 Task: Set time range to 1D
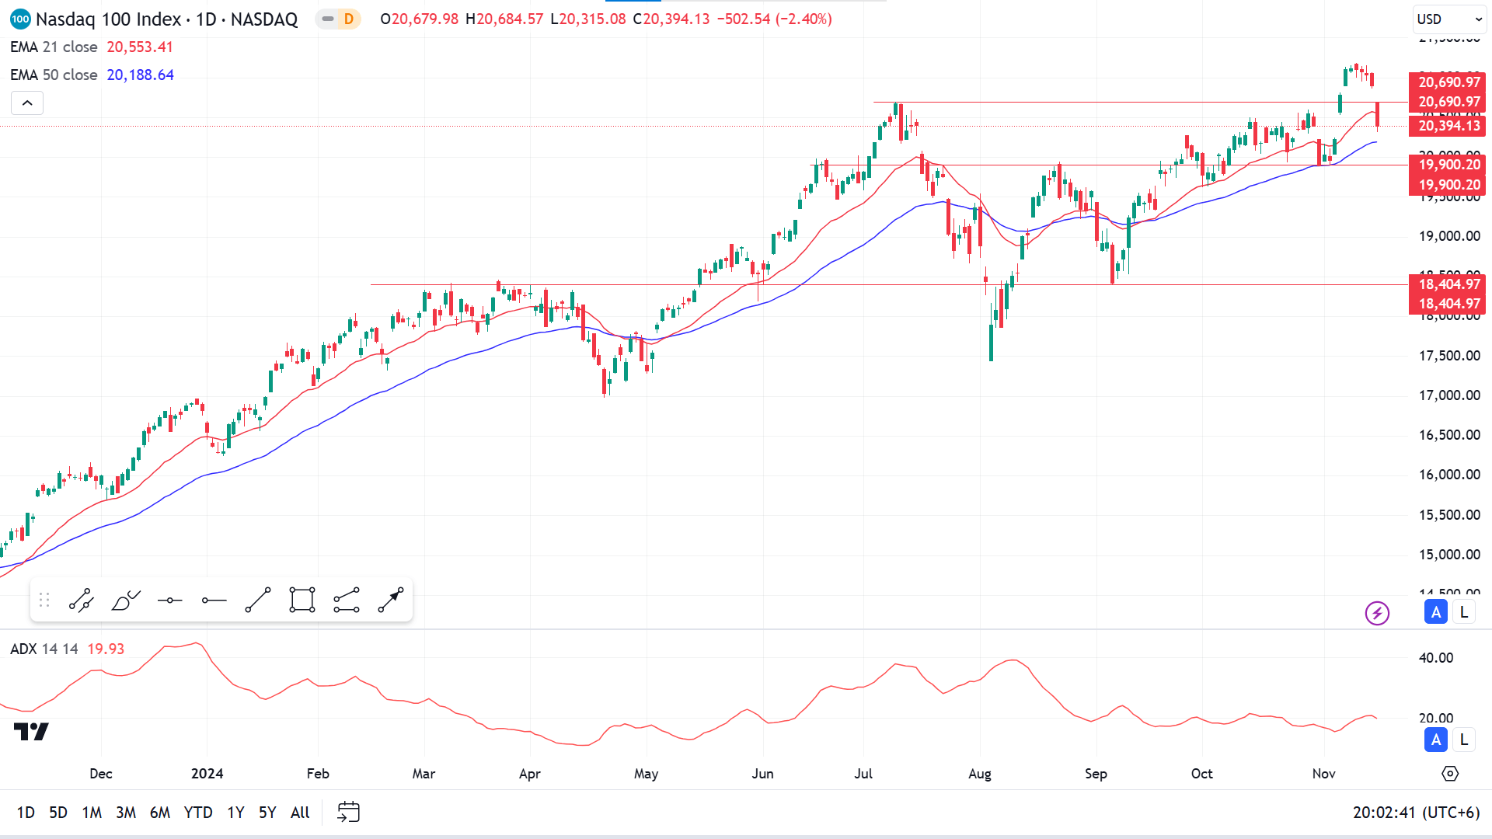(26, 813)
